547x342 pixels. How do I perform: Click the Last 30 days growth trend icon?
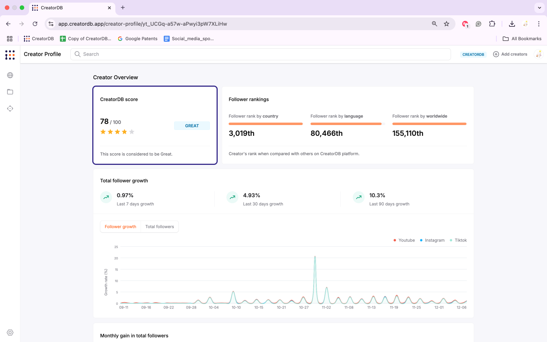click(x=232, y=197)
